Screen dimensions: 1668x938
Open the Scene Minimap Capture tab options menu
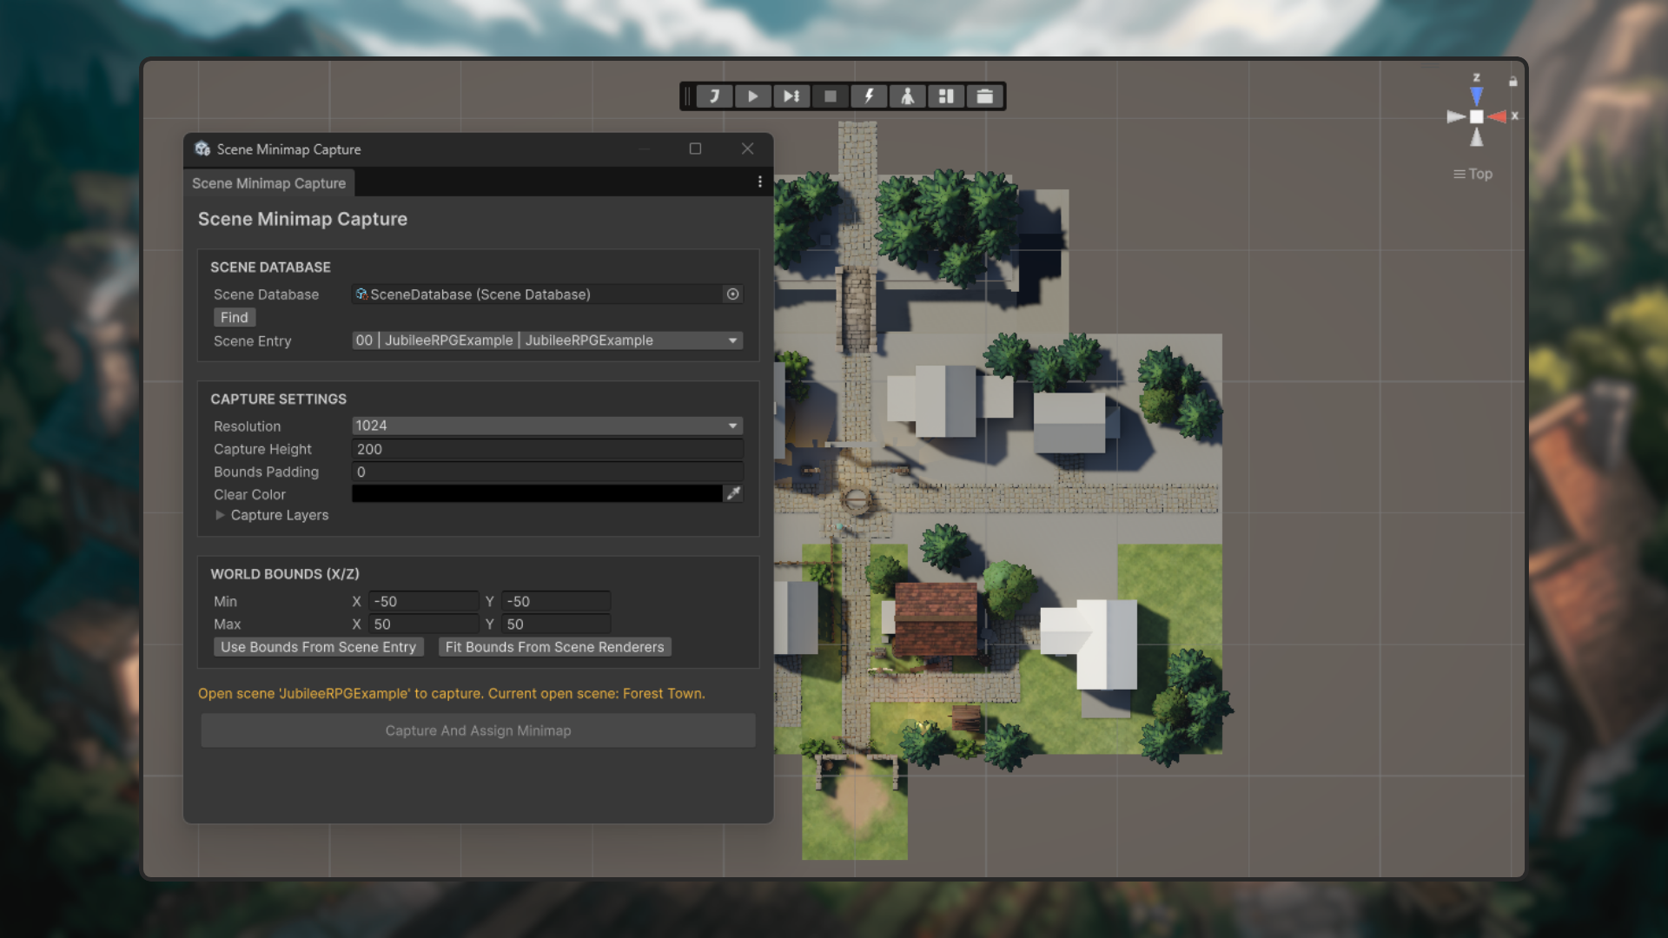760,182
